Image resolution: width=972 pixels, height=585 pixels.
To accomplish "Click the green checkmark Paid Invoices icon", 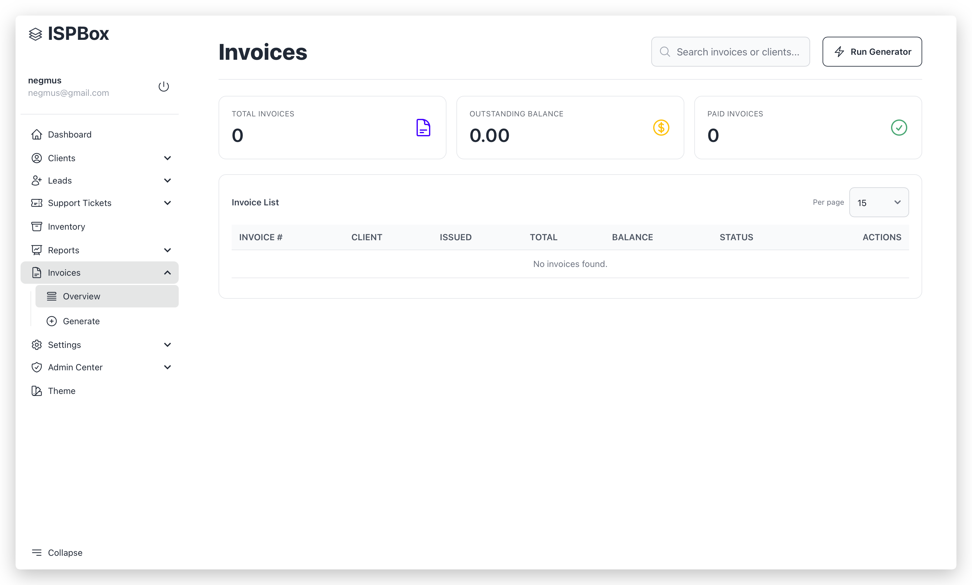I will click(899, 128).
